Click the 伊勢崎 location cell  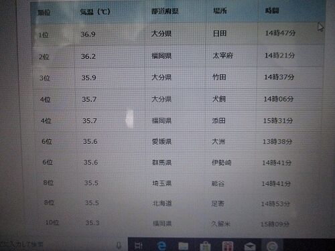coord(221,163)
